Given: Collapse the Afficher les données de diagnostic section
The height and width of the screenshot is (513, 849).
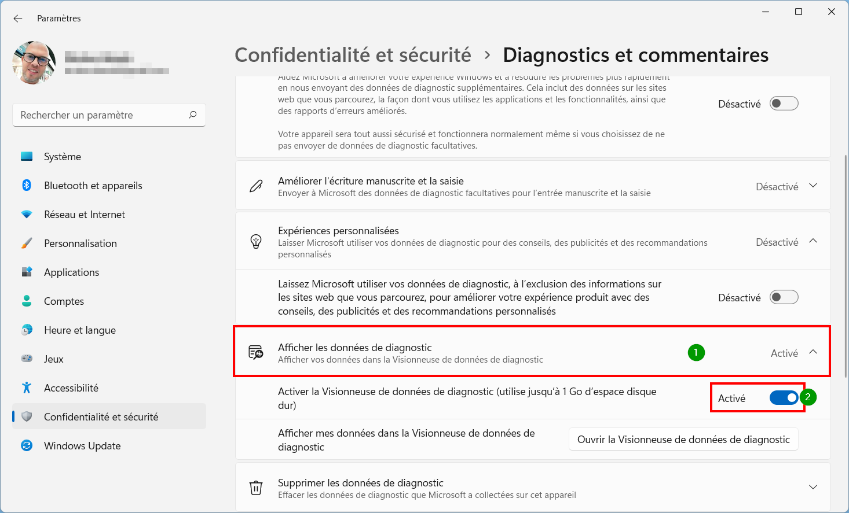Looking at the screenshot, I should [x=813, y=352].
